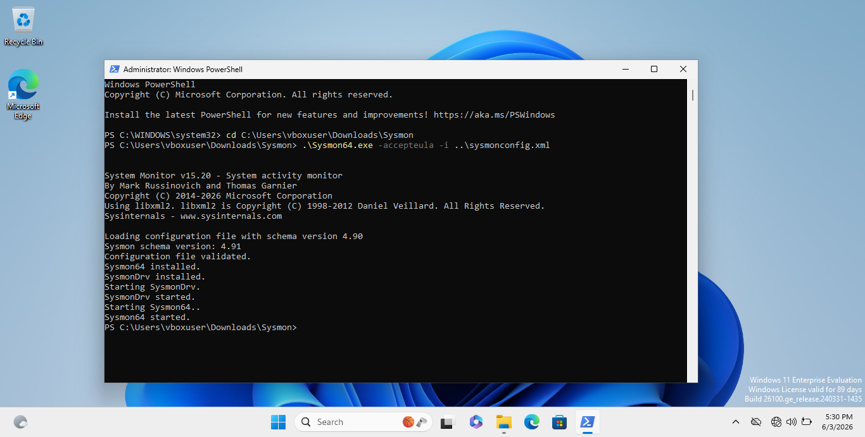865x437 pixels.
Task: Click the line 'Sysmon64 started.'
Action: (148, 317)
